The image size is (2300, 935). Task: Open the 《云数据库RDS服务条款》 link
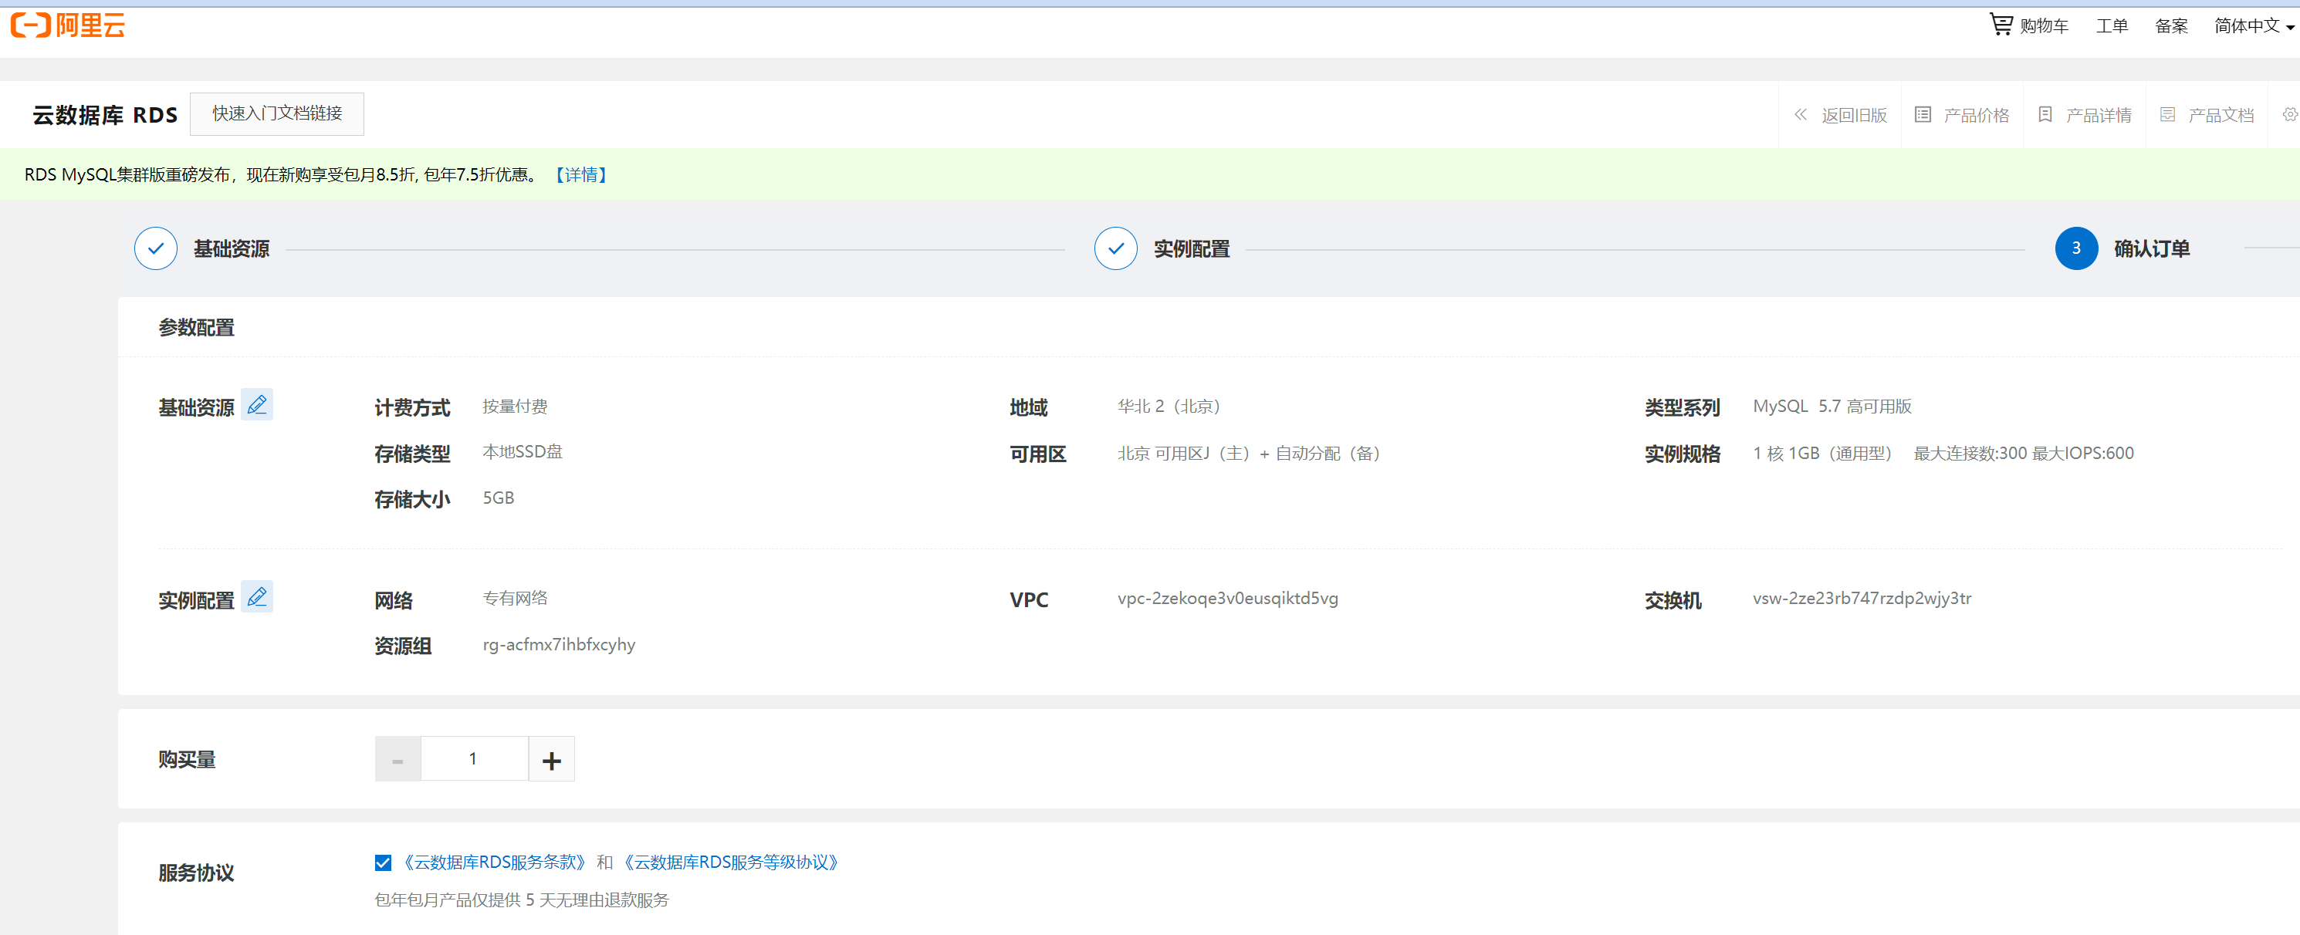coord(494,862)
